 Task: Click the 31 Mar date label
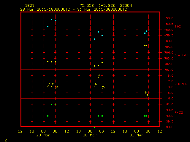coord(136,135)
